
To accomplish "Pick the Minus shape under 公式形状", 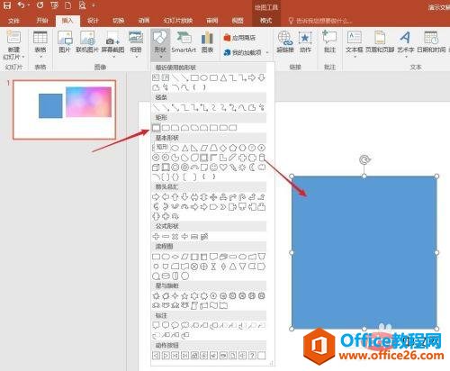I will (x=166, y=237).
